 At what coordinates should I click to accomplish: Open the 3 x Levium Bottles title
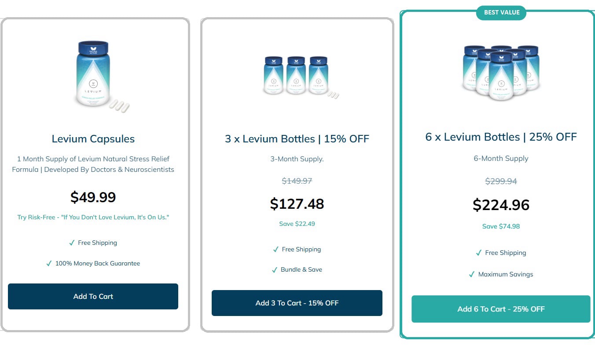point(297,139)
